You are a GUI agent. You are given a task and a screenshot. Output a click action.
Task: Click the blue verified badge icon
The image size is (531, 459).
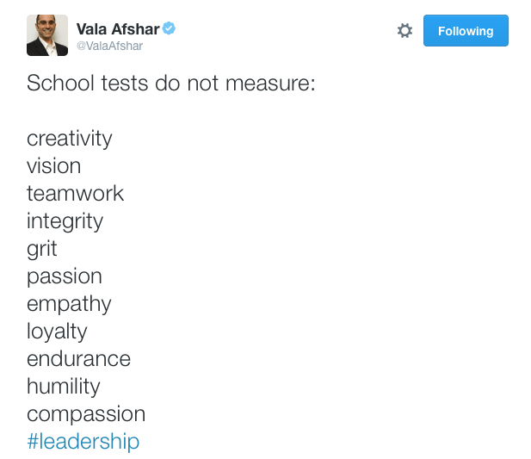[x=170, y=28]
